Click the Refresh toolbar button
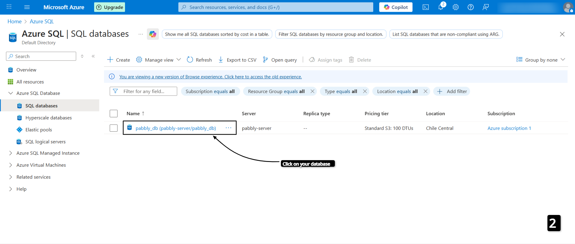Image resolution: width=575 pixels, height=244 pixels. [x=199, y=60]
